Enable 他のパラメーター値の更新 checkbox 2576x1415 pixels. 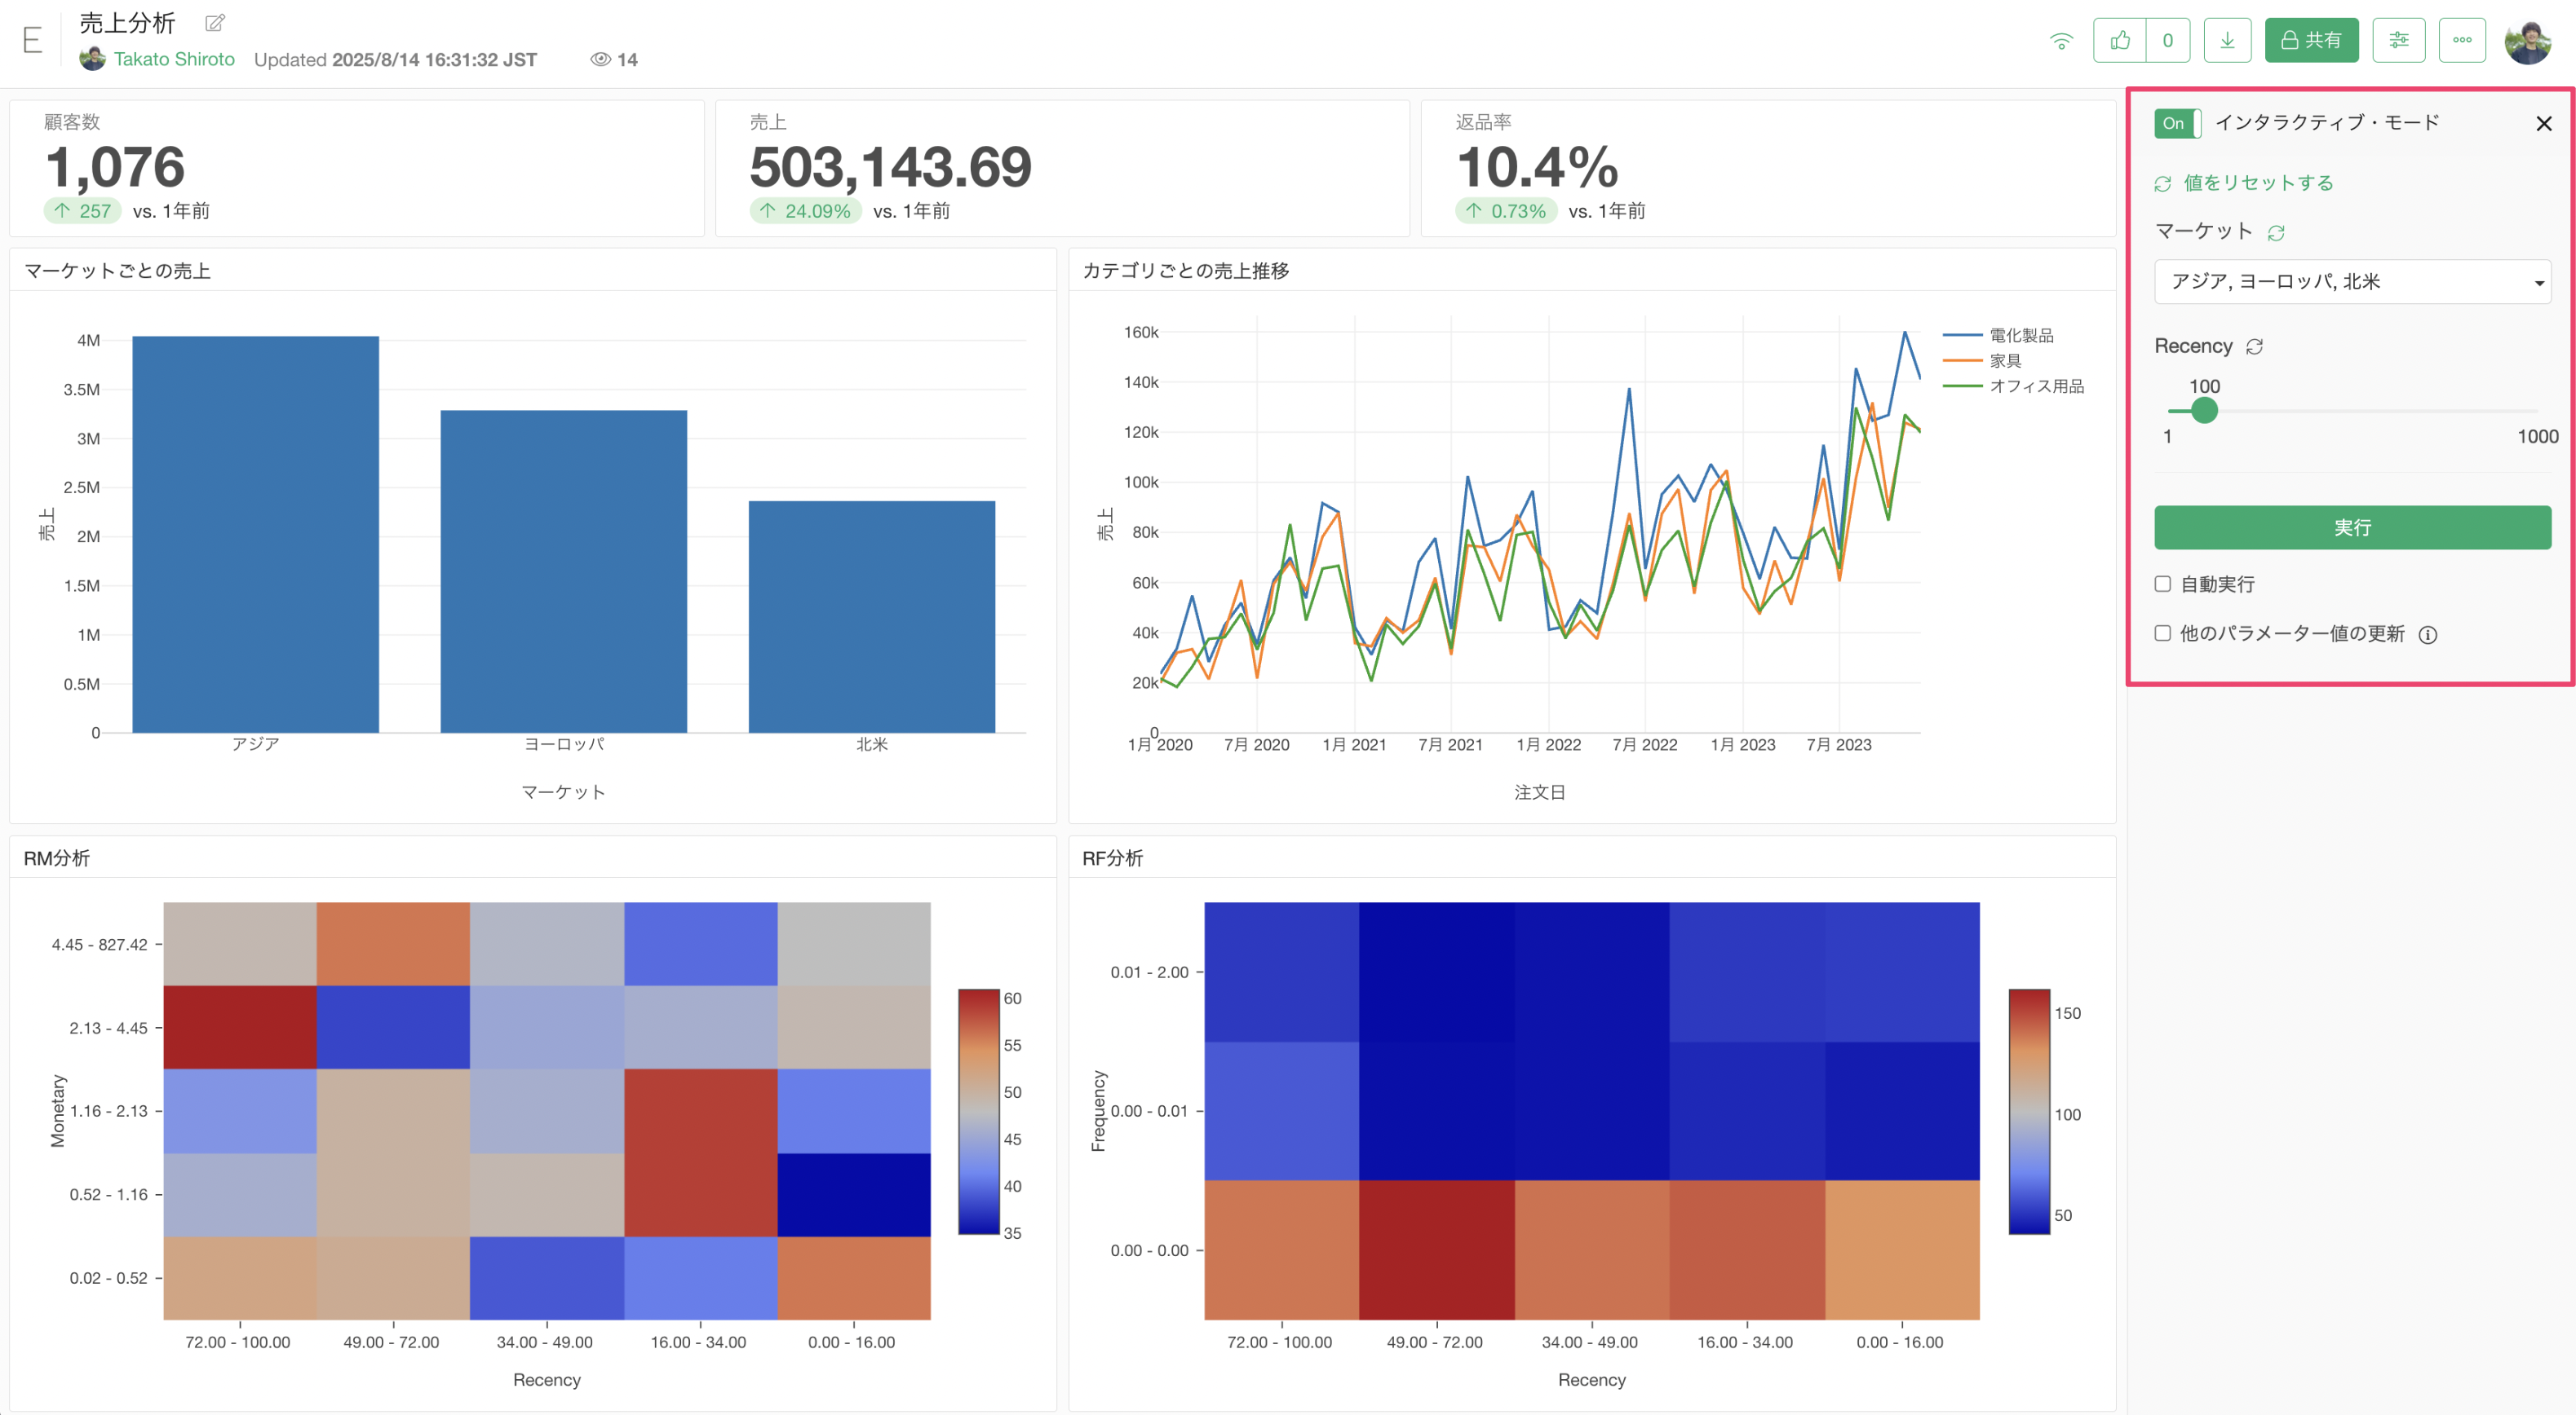coord(2163,633)
